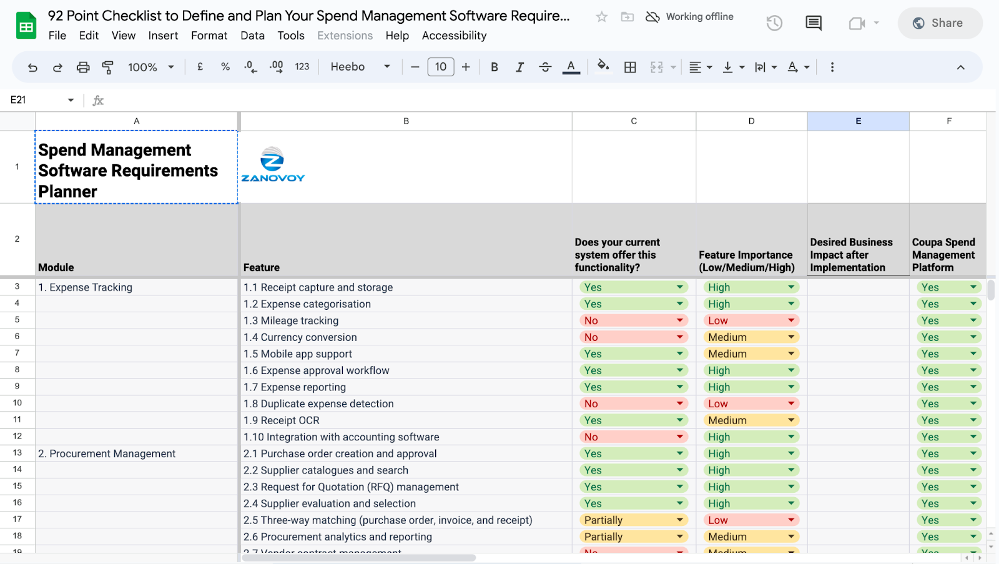
Task: Toggle strikethrough formatting
Action: coord(545,67)
